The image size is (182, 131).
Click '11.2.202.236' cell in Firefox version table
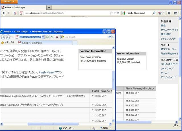132,120
